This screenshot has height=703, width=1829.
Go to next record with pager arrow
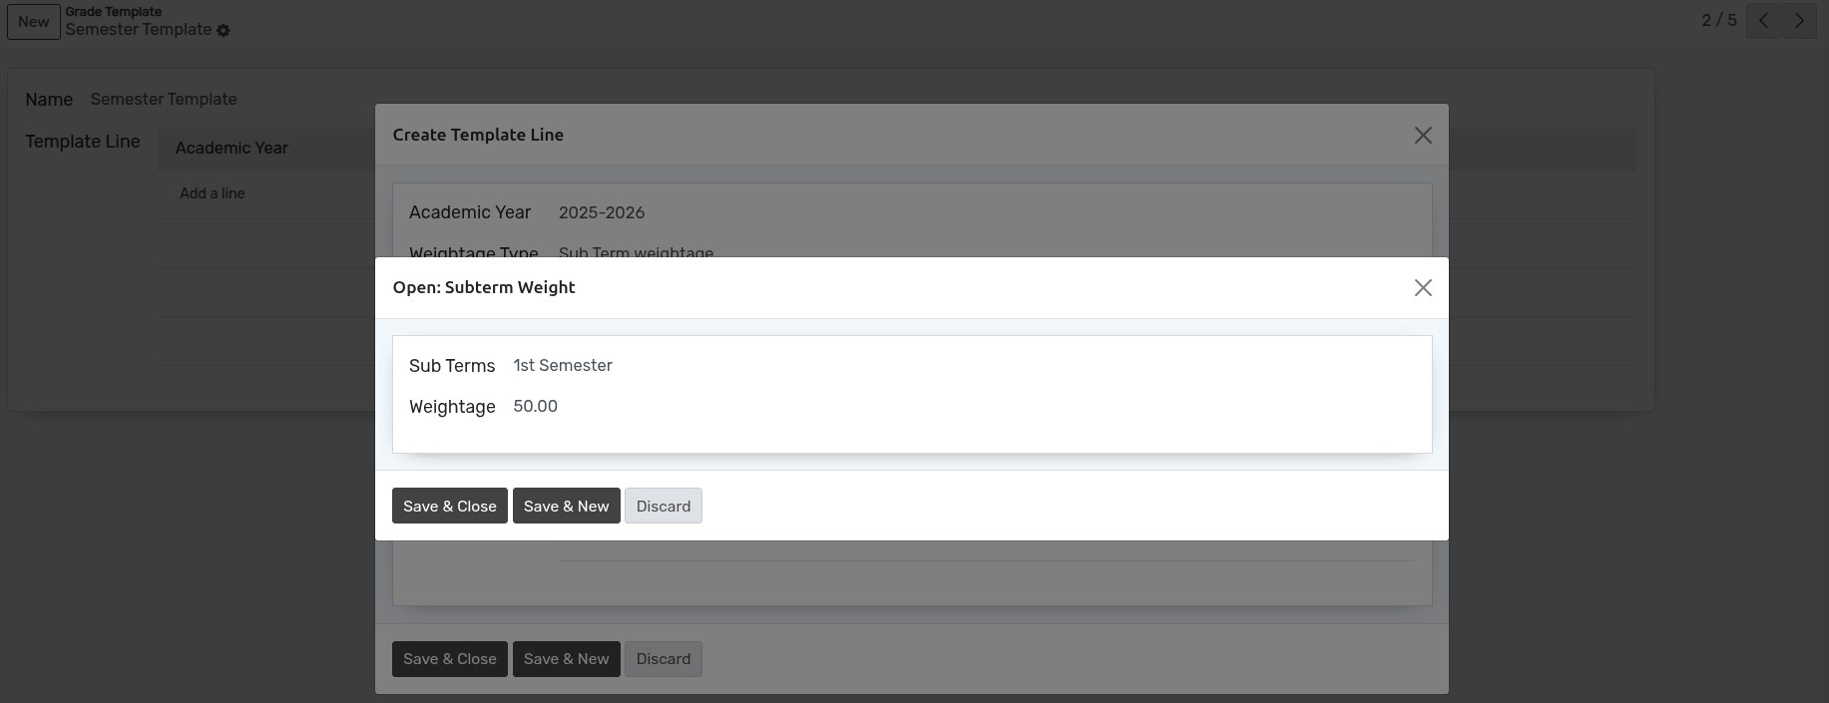[x=1799, y=21]
